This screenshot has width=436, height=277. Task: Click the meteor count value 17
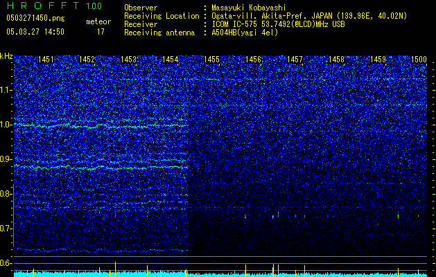[101, 32]
